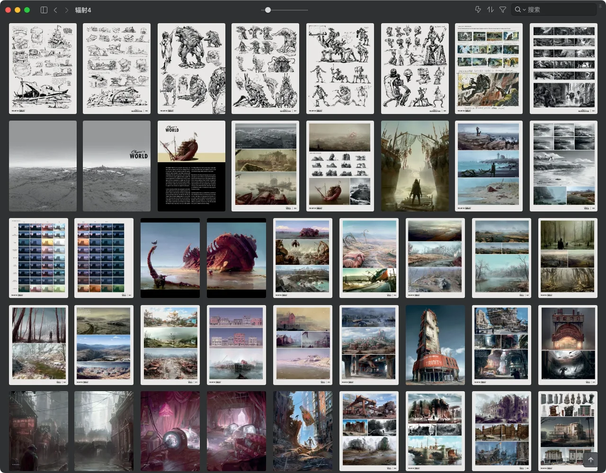Click the 辐射4 folder title
Viewport: 606px width, 473px height.
click(83, 10)
